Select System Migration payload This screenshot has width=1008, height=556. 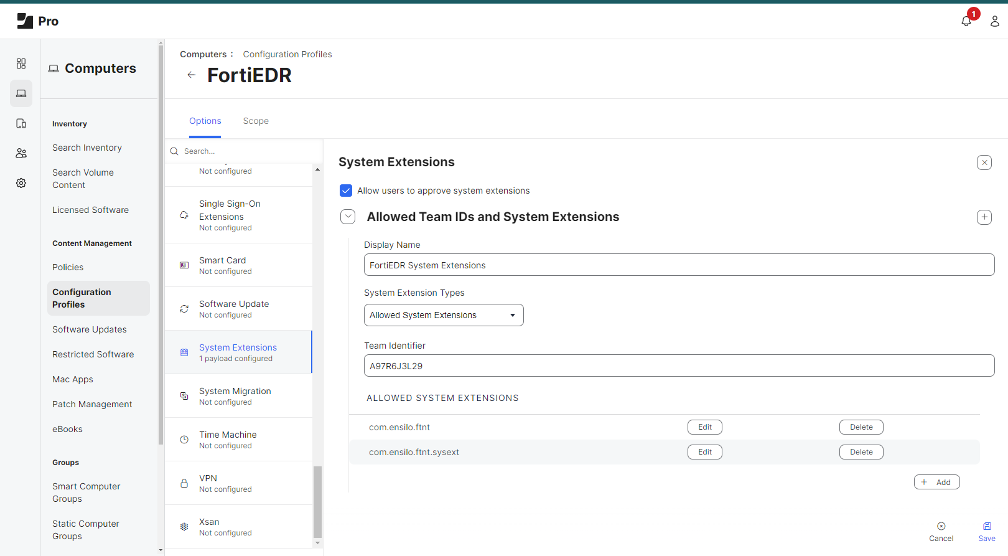tap(238, 396)
